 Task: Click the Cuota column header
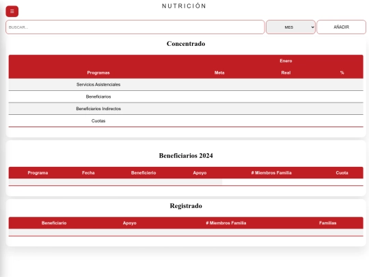pyautogui.click(x=342, y=172)
